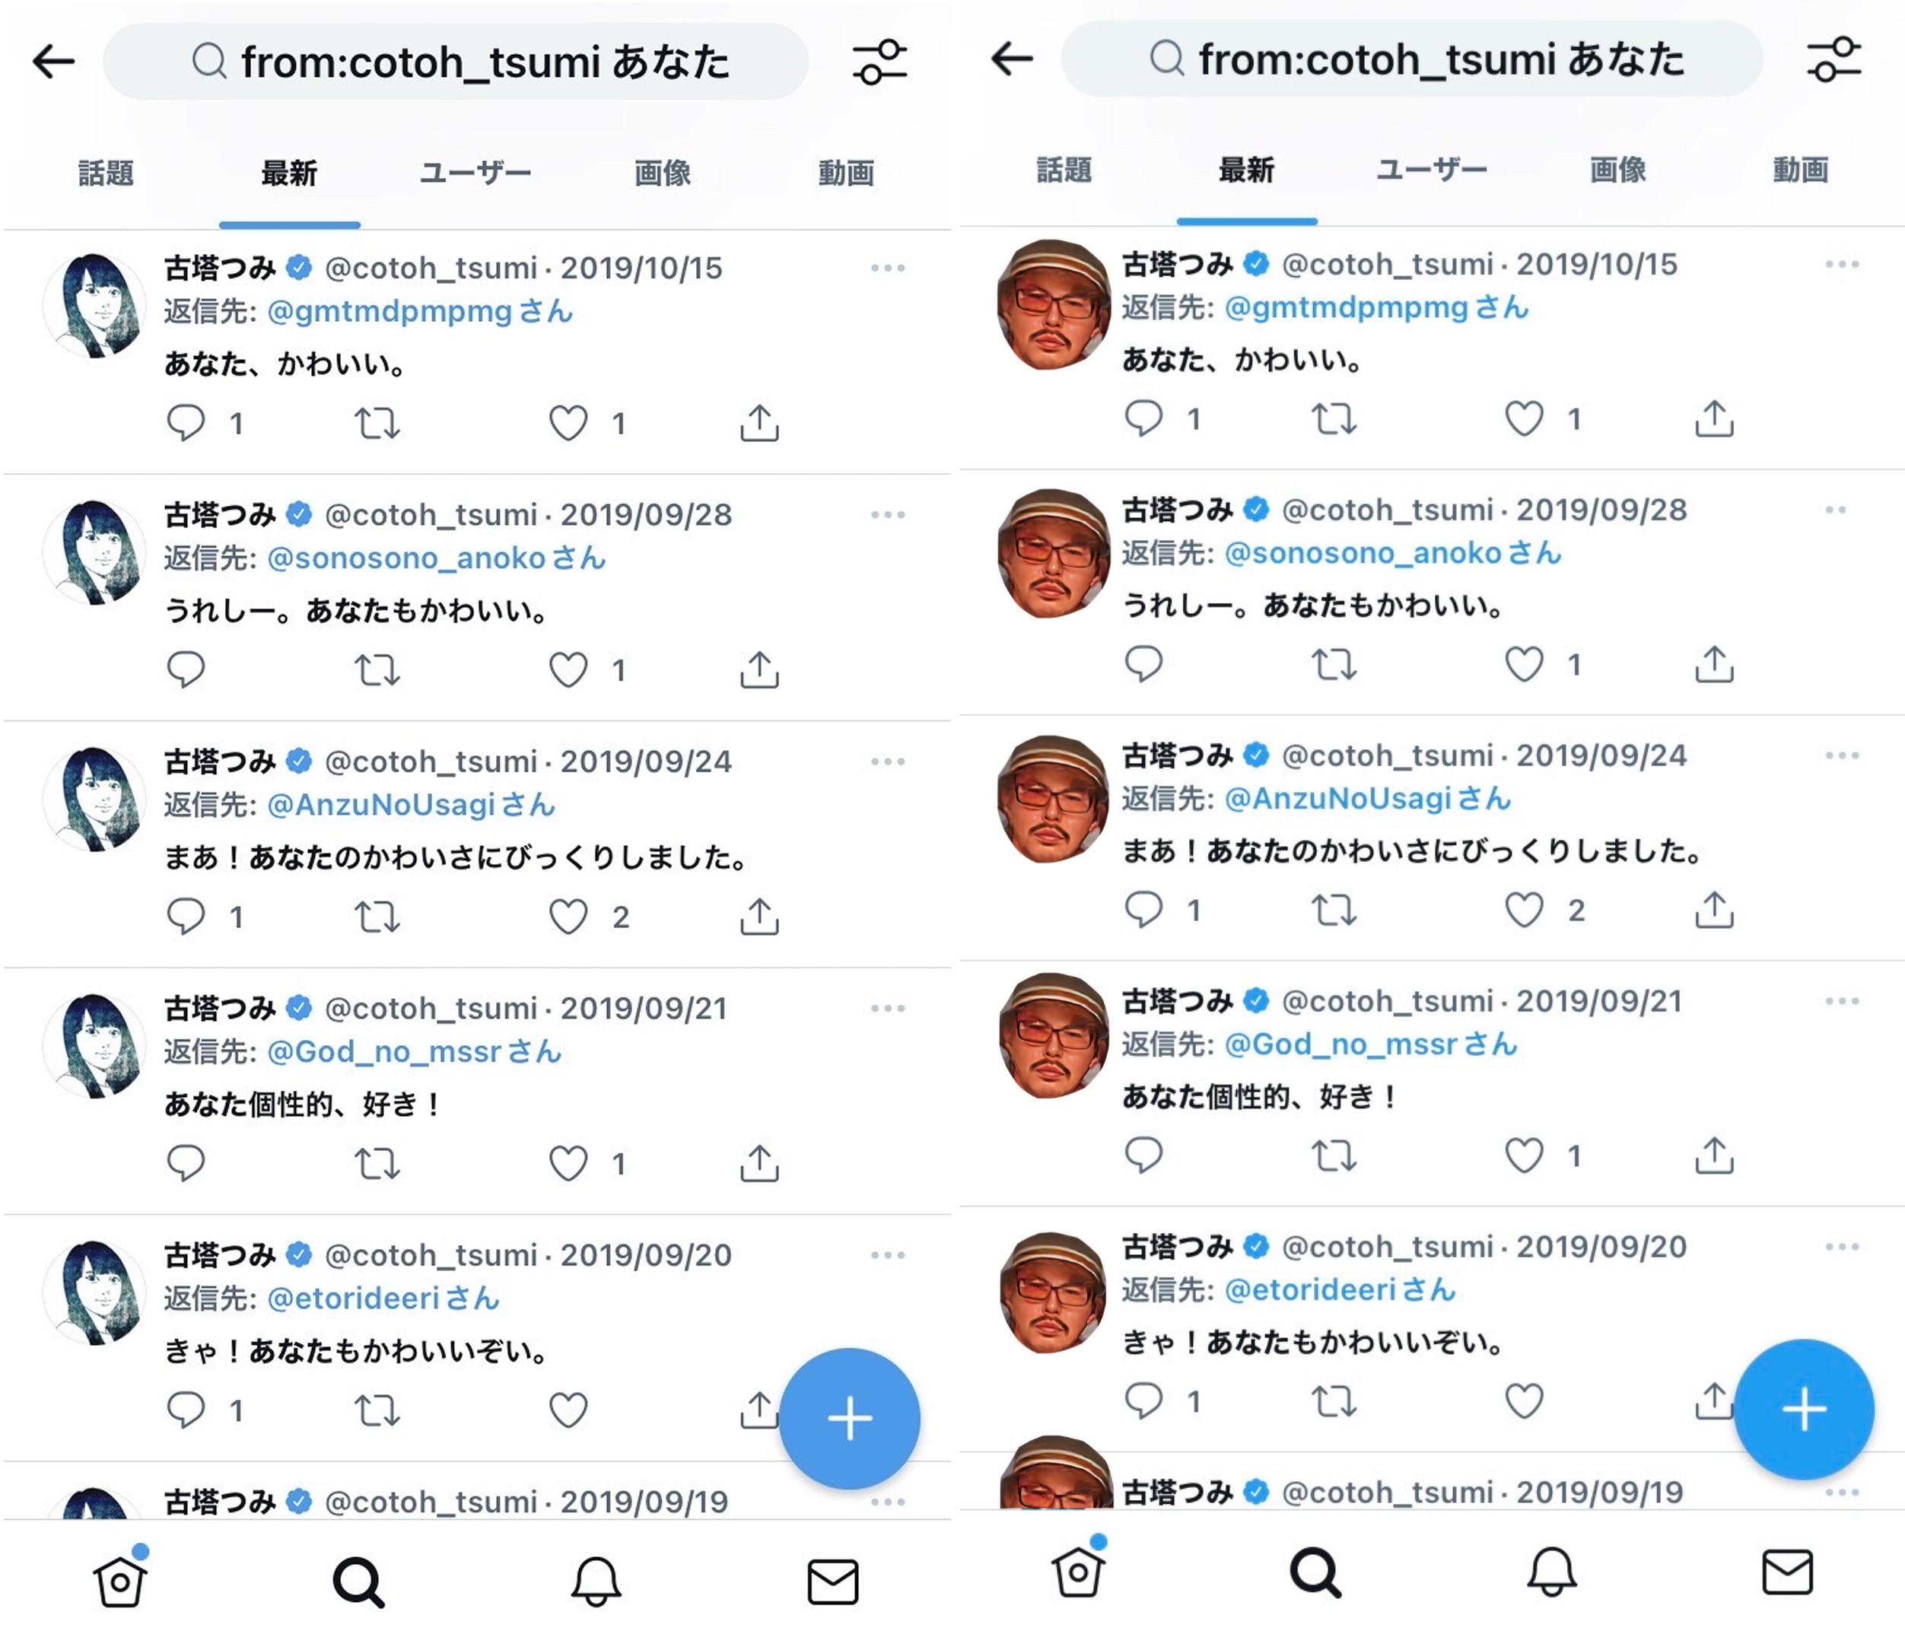Like the 2019/09/20 tweet beside the girl avatar
Screen dimensions: 1905x1634
click(568, 1410)
